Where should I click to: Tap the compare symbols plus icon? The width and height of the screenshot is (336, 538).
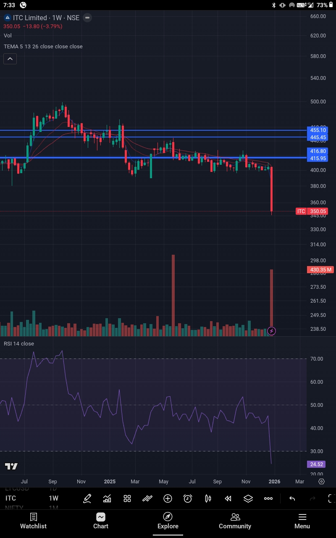point(168,498)
